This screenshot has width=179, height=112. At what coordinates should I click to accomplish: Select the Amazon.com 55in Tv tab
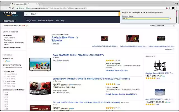(24, 4)
